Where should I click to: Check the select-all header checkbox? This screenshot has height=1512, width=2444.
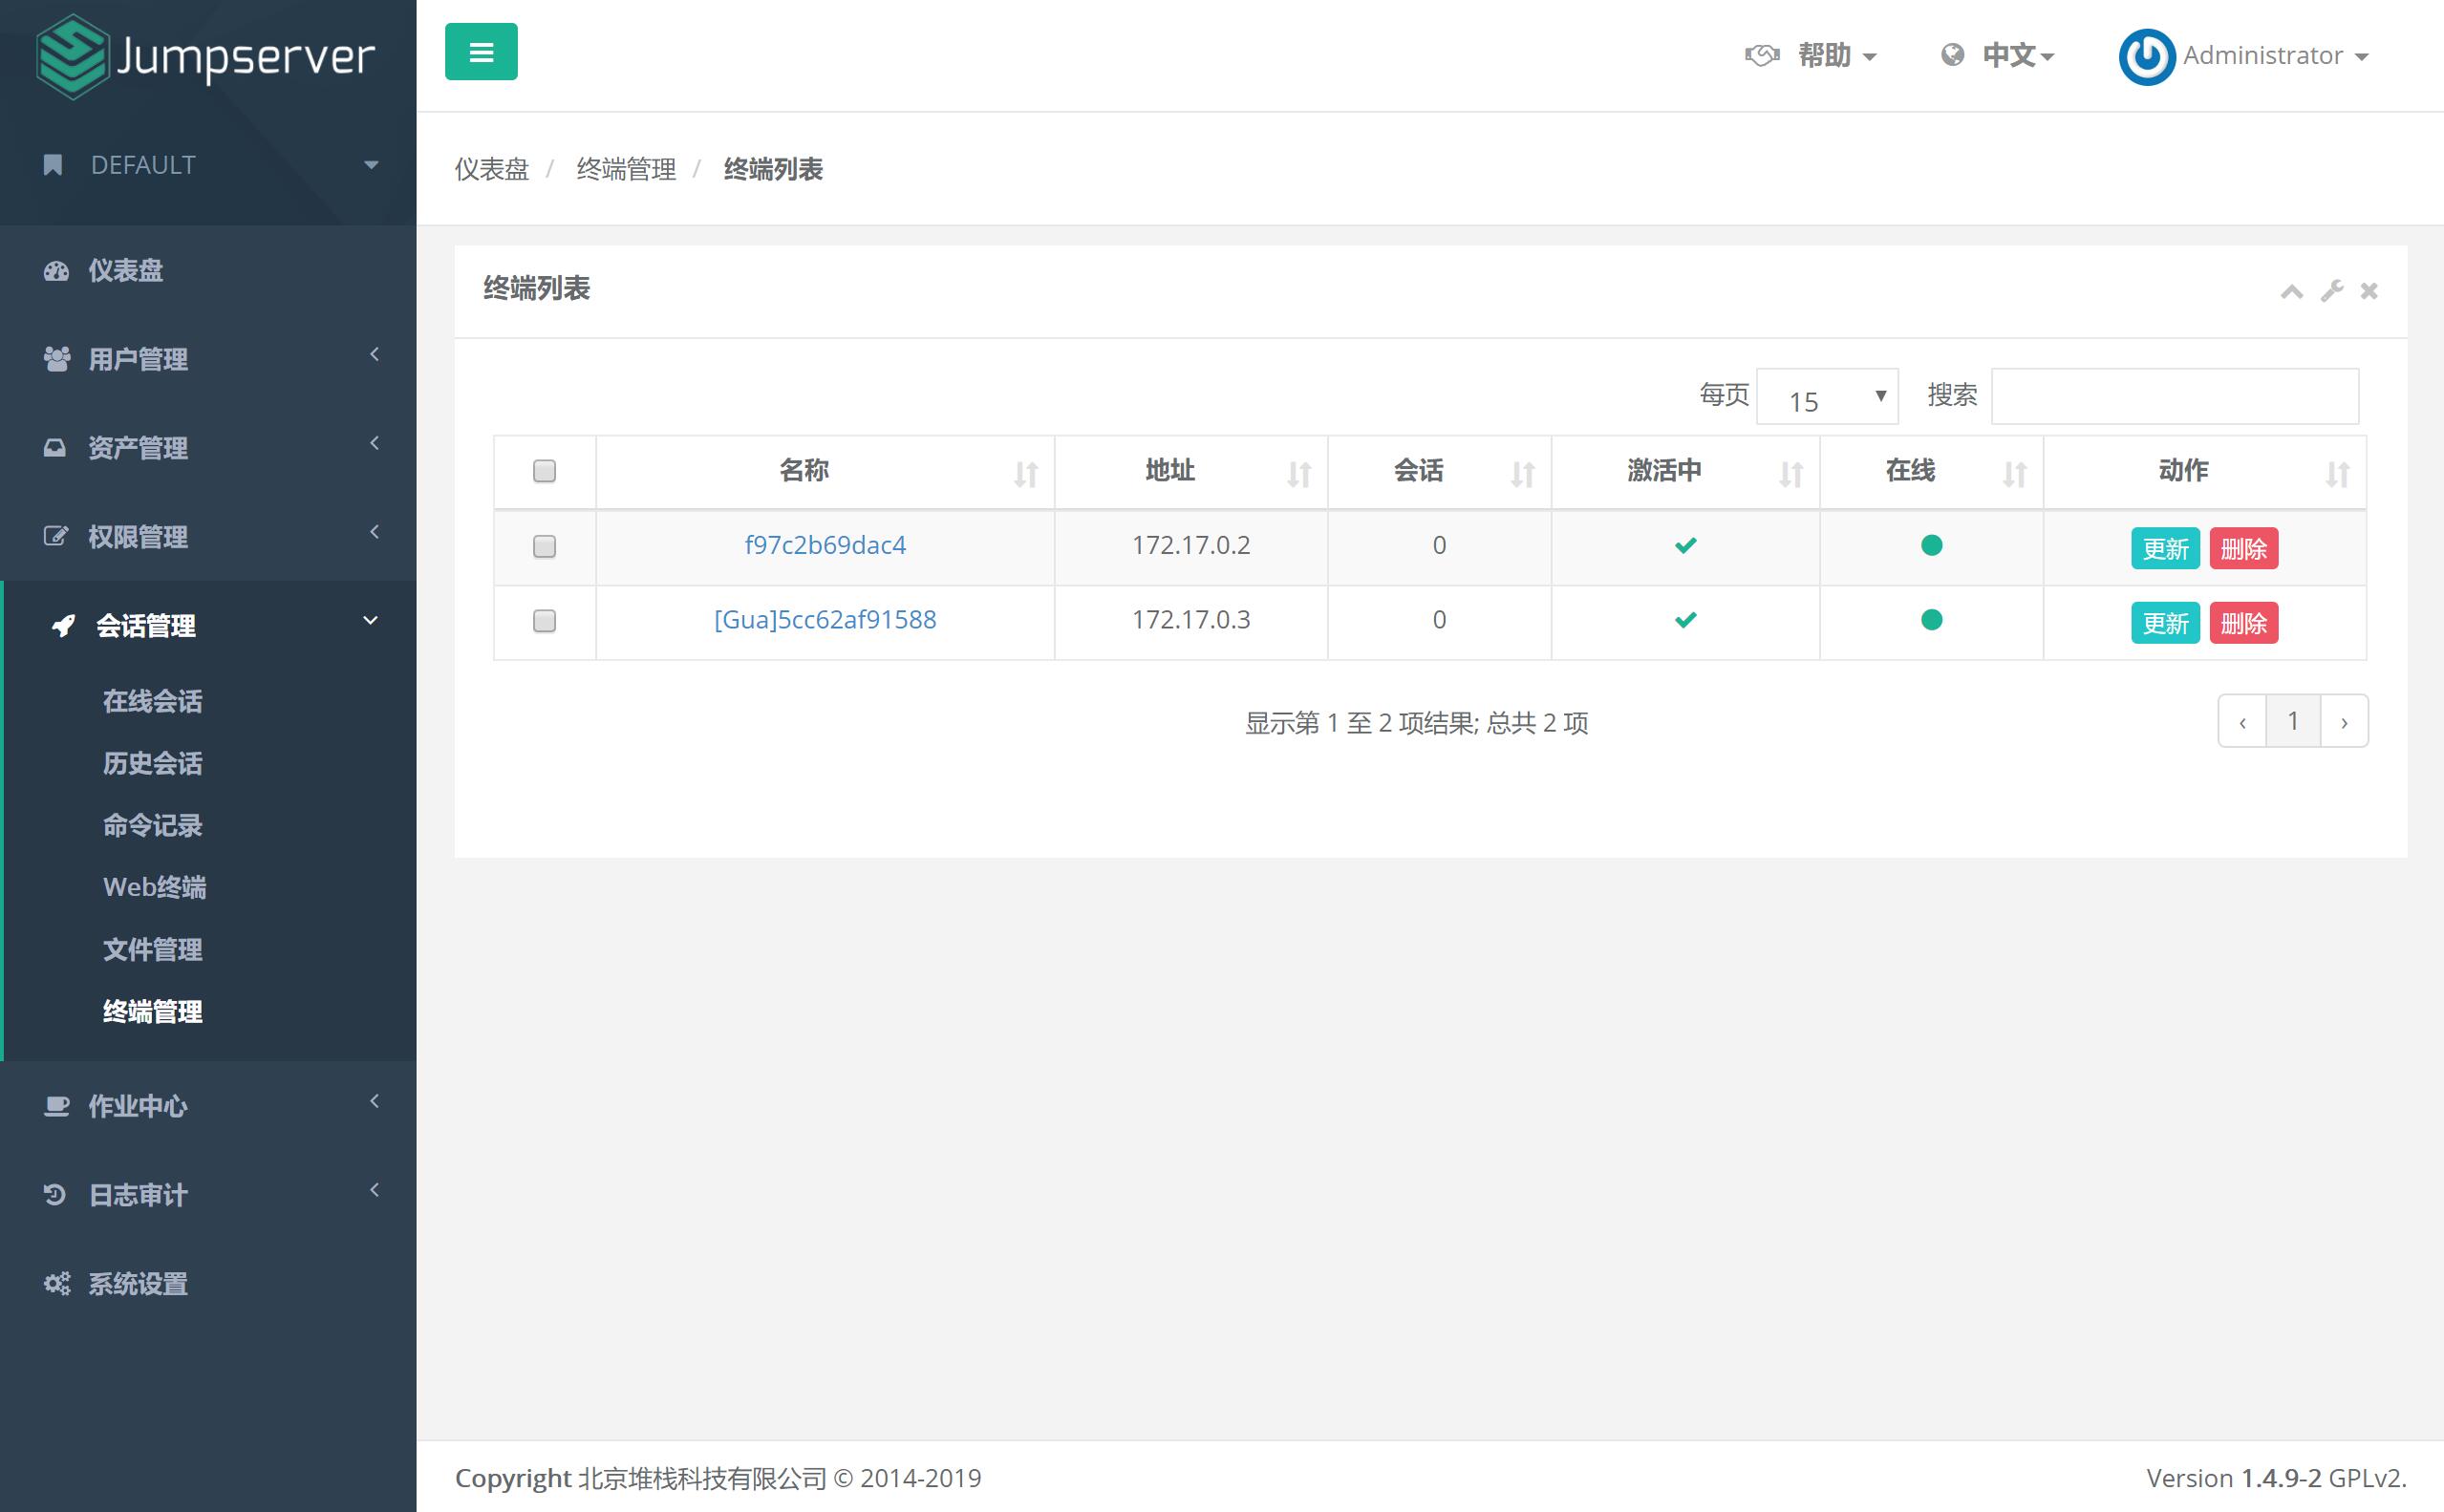click(x=545, y=471)
